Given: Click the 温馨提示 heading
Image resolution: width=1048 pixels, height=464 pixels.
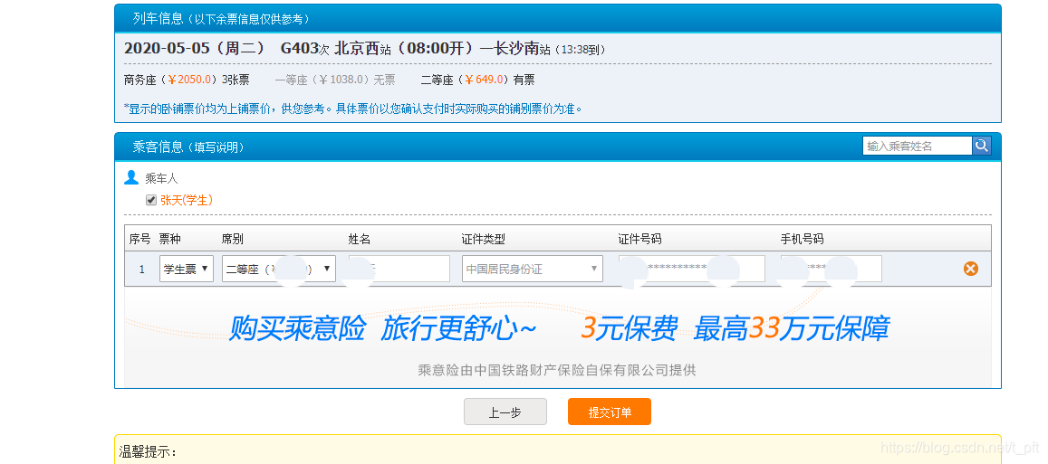Looking at the screenshot, I should coord(148,452).
